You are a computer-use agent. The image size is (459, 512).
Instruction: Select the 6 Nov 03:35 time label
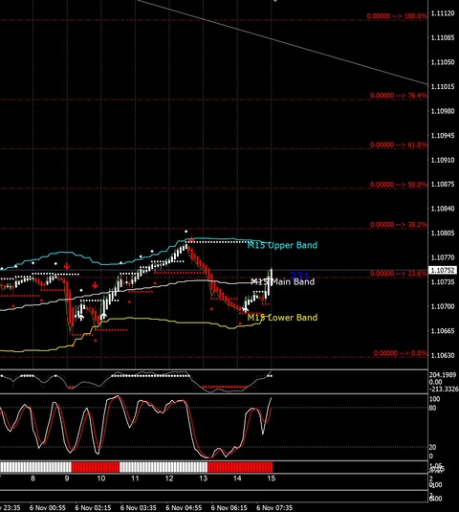pyautogui.click(x=139, y=508)
